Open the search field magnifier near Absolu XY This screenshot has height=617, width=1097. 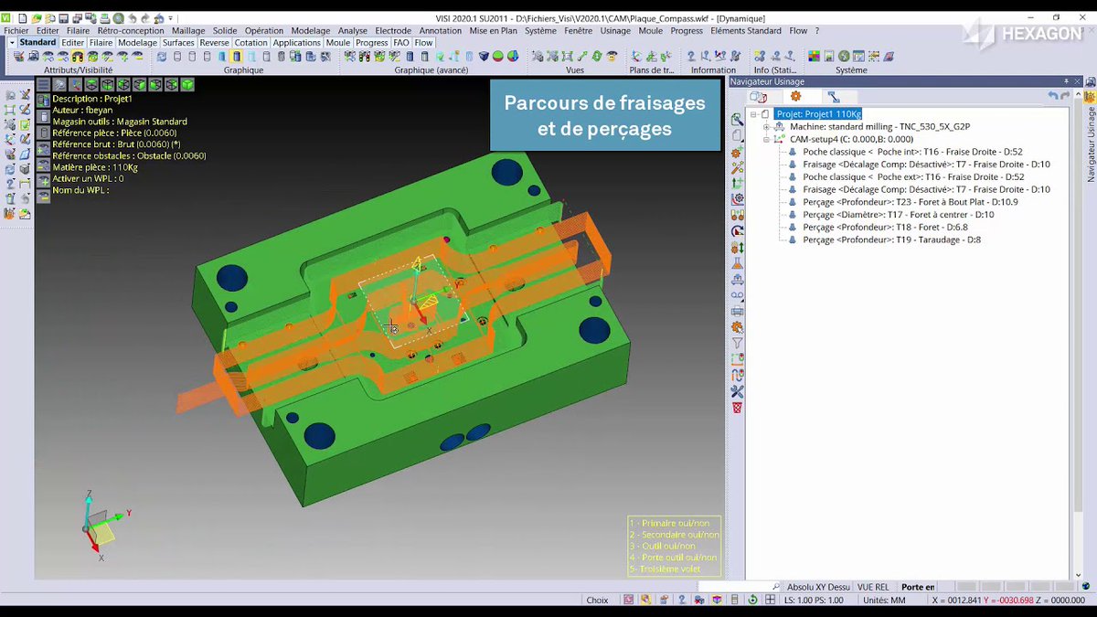pos(776,586)
